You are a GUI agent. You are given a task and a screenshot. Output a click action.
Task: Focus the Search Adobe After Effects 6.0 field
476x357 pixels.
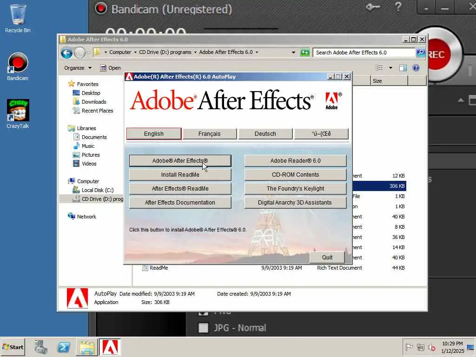[x=364, y=53]
